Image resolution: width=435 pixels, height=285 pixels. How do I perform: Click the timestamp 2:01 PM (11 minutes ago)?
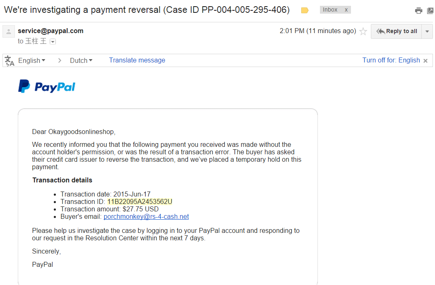(x=317, y=31)
